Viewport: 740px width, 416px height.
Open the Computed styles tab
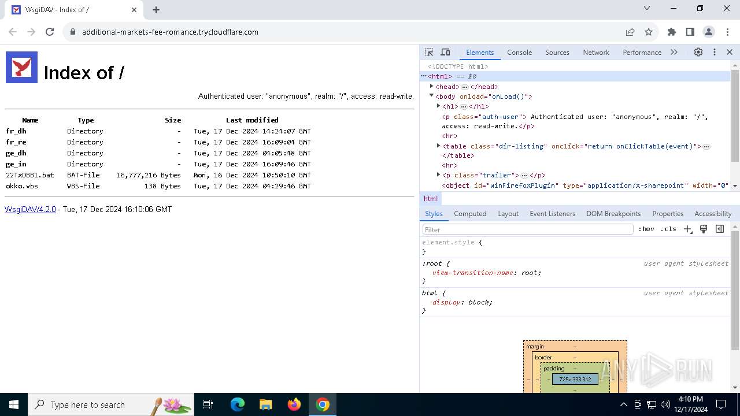[470, 213]
